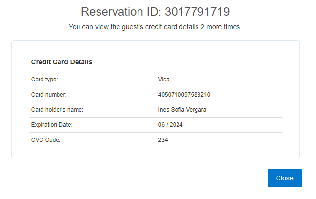Click the 'Card type:' label
316x199 pixels.
click(x=44, y=80)
